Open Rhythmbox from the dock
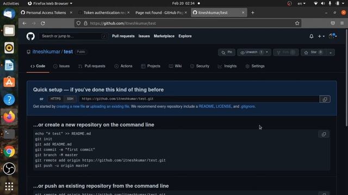 (9, 48)
